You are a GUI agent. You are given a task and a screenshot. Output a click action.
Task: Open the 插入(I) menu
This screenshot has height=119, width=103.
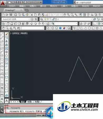[x=43, y=6]
